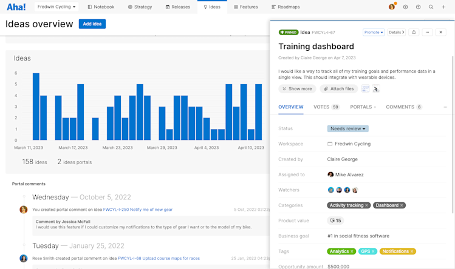Viewport: 455px width, 269px height.
Task: Open the Ideas menu
Action: (212, 7)
